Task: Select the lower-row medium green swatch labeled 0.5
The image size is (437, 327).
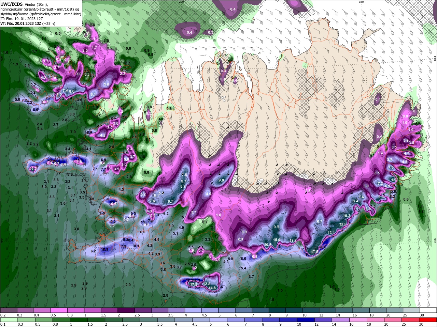Action: (45, 320)
